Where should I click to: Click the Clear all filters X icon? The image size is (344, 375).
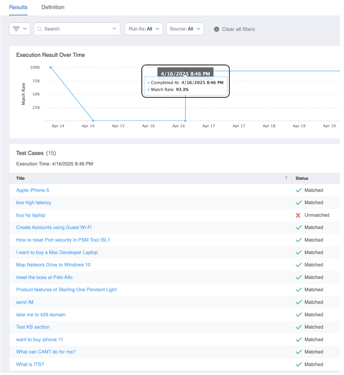pyautogui.click(x=217, y=29)
